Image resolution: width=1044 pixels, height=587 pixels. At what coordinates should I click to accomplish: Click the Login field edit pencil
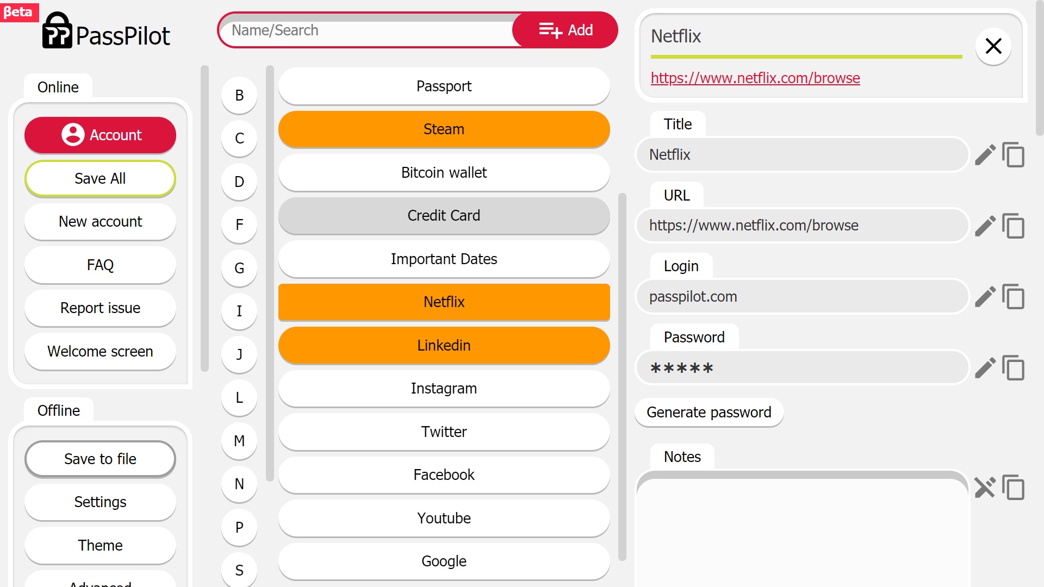pyautogui.click(x=985, y=297)
